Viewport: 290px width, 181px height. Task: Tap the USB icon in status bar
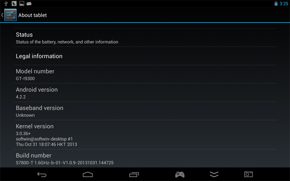click(x=6, y=3)
